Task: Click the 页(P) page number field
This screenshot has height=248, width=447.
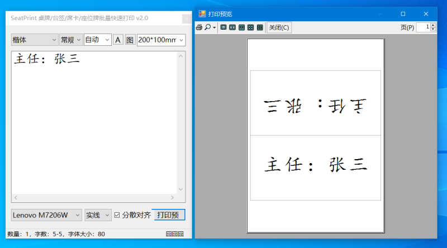Action: [x=423, y=27]
